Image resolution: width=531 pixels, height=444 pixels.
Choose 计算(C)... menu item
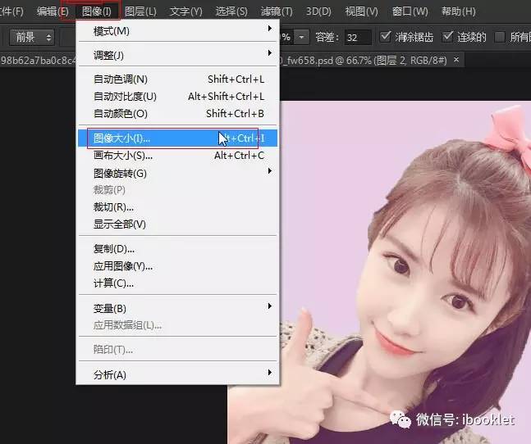point(177,283)
